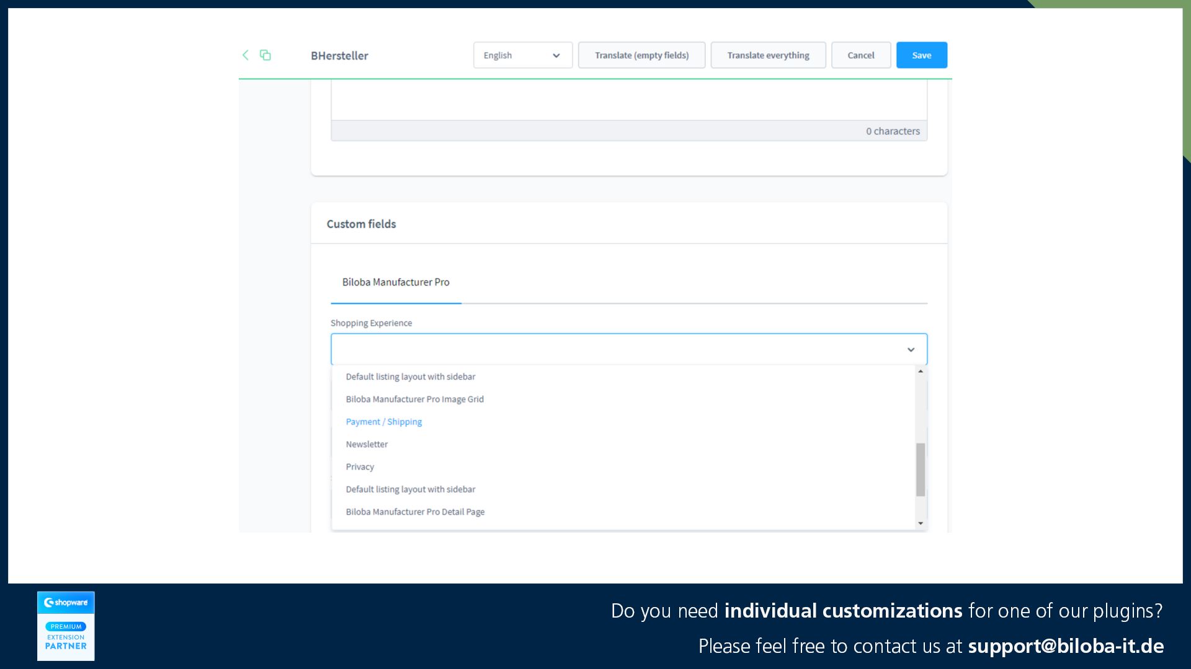Click the support@biloba-it.de email text
The height and width of the screenshot is (669, 1191).
tap(1066, 646)
